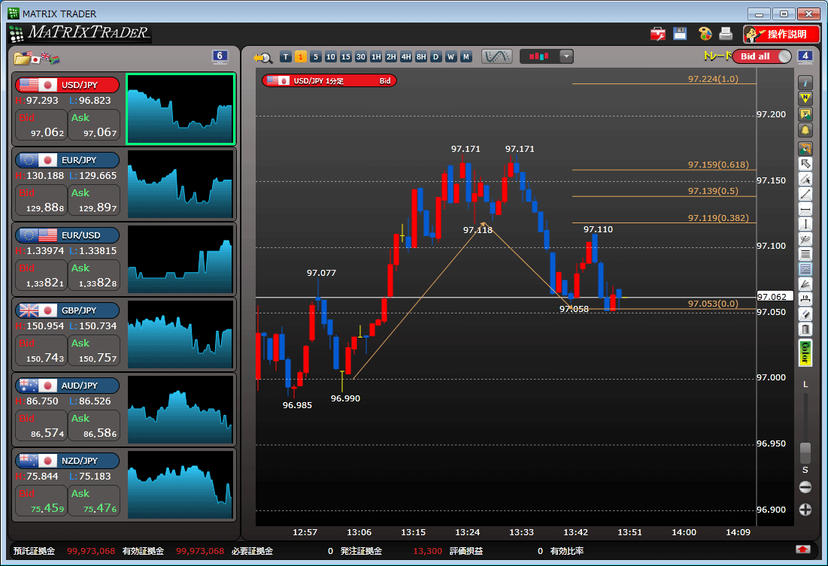Switch to the 4H timeframe
Viewport: 828px width, 566px height.
pos(406,57)
